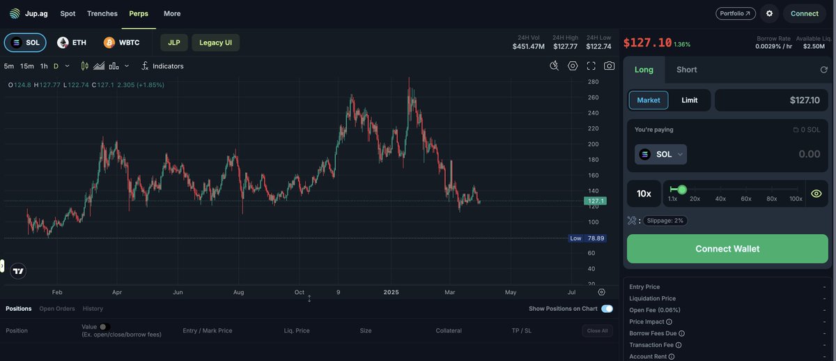Screen dimensions: 836x361
Task: Switch to the Short tab
Action: click(x=687, y=70)
